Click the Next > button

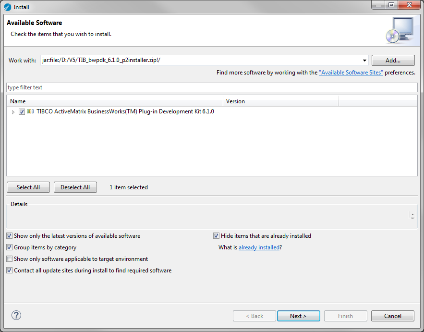pyautogui.click(x=299, y=316)
